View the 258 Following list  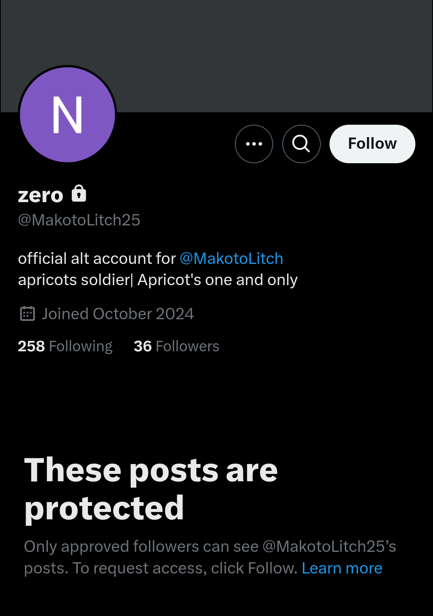65,346
